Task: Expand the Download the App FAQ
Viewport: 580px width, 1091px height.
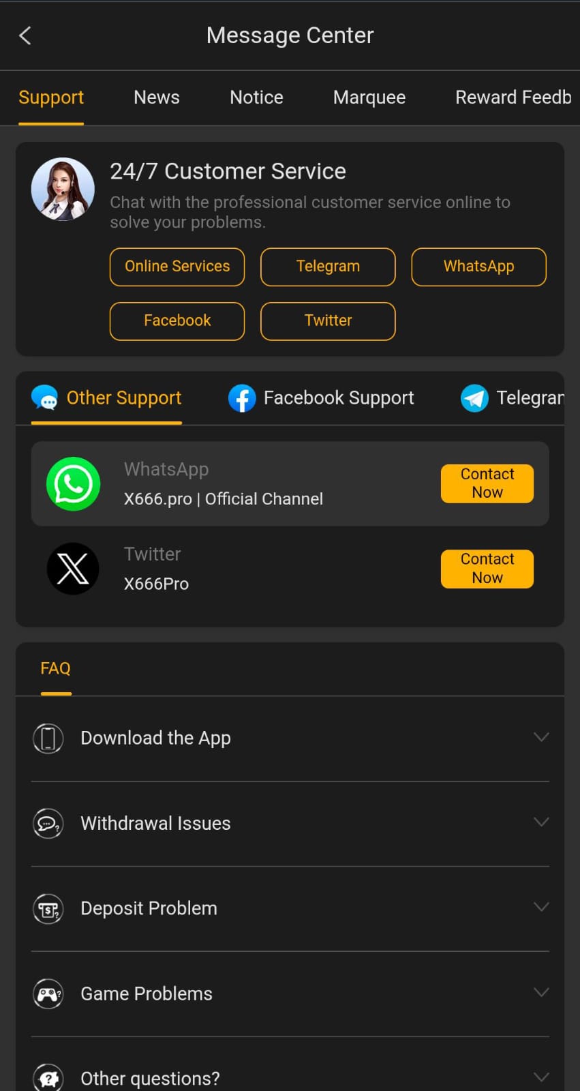Action: [290, 738]
